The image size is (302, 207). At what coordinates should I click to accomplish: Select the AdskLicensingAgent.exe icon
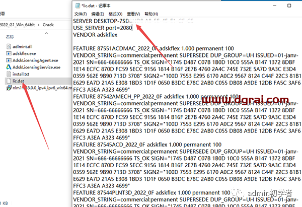coord(10,60)
